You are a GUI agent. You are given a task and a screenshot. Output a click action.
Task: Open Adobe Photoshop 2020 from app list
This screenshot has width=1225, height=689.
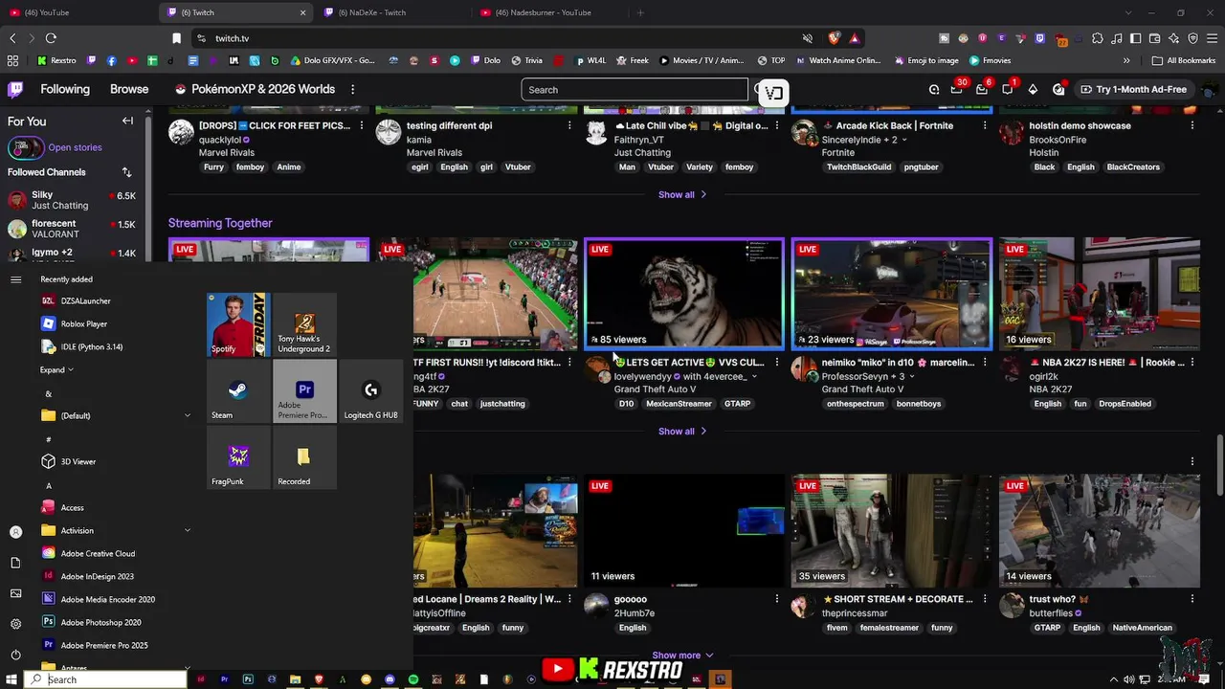coord(100,622)
